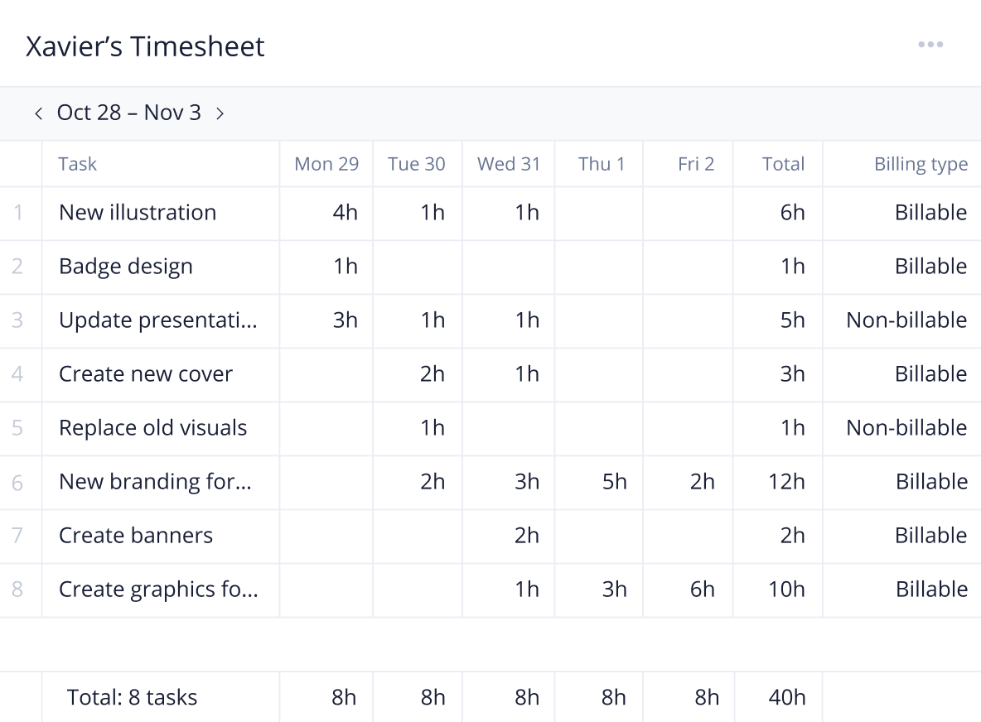
Task: Select row number 6
Action: click(17, 482)
